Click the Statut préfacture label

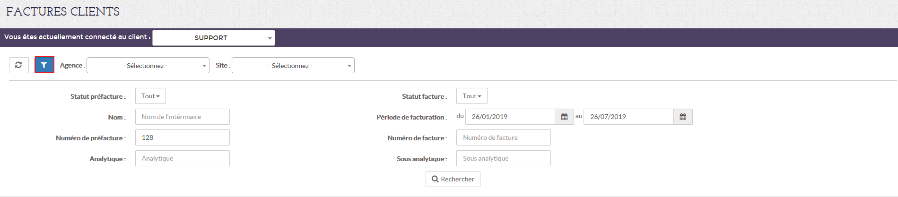(98, 96)
